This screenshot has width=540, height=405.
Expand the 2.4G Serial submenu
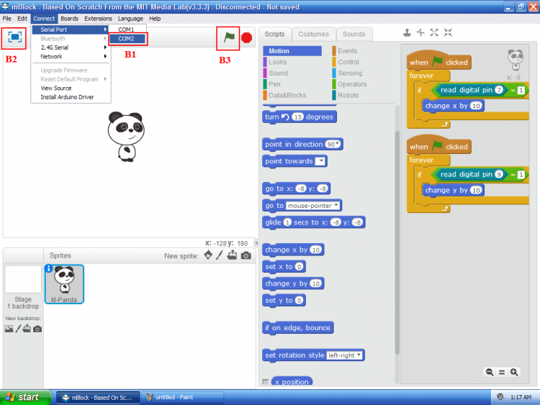[71, 47]
